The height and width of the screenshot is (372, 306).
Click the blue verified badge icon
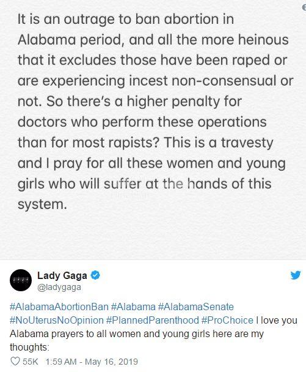[95, 275]
